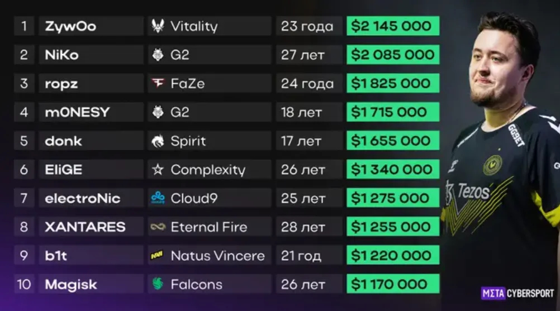Screen dimensions: 560x311
Task: Click the Natus Vincere NAVI logo
Action: [x=157, y=255]
